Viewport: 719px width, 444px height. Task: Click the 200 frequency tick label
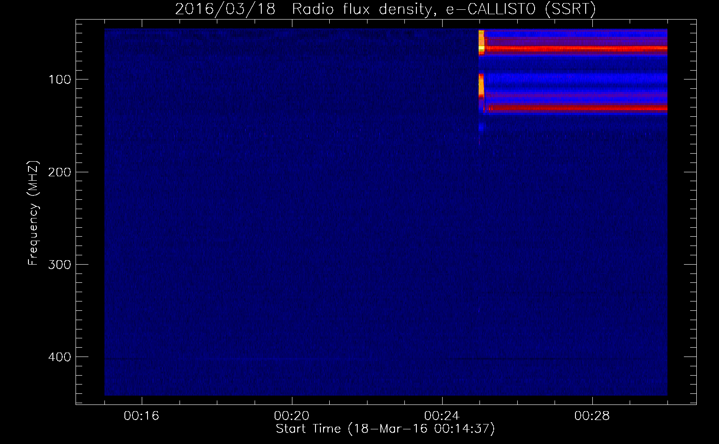pos(60,172)
